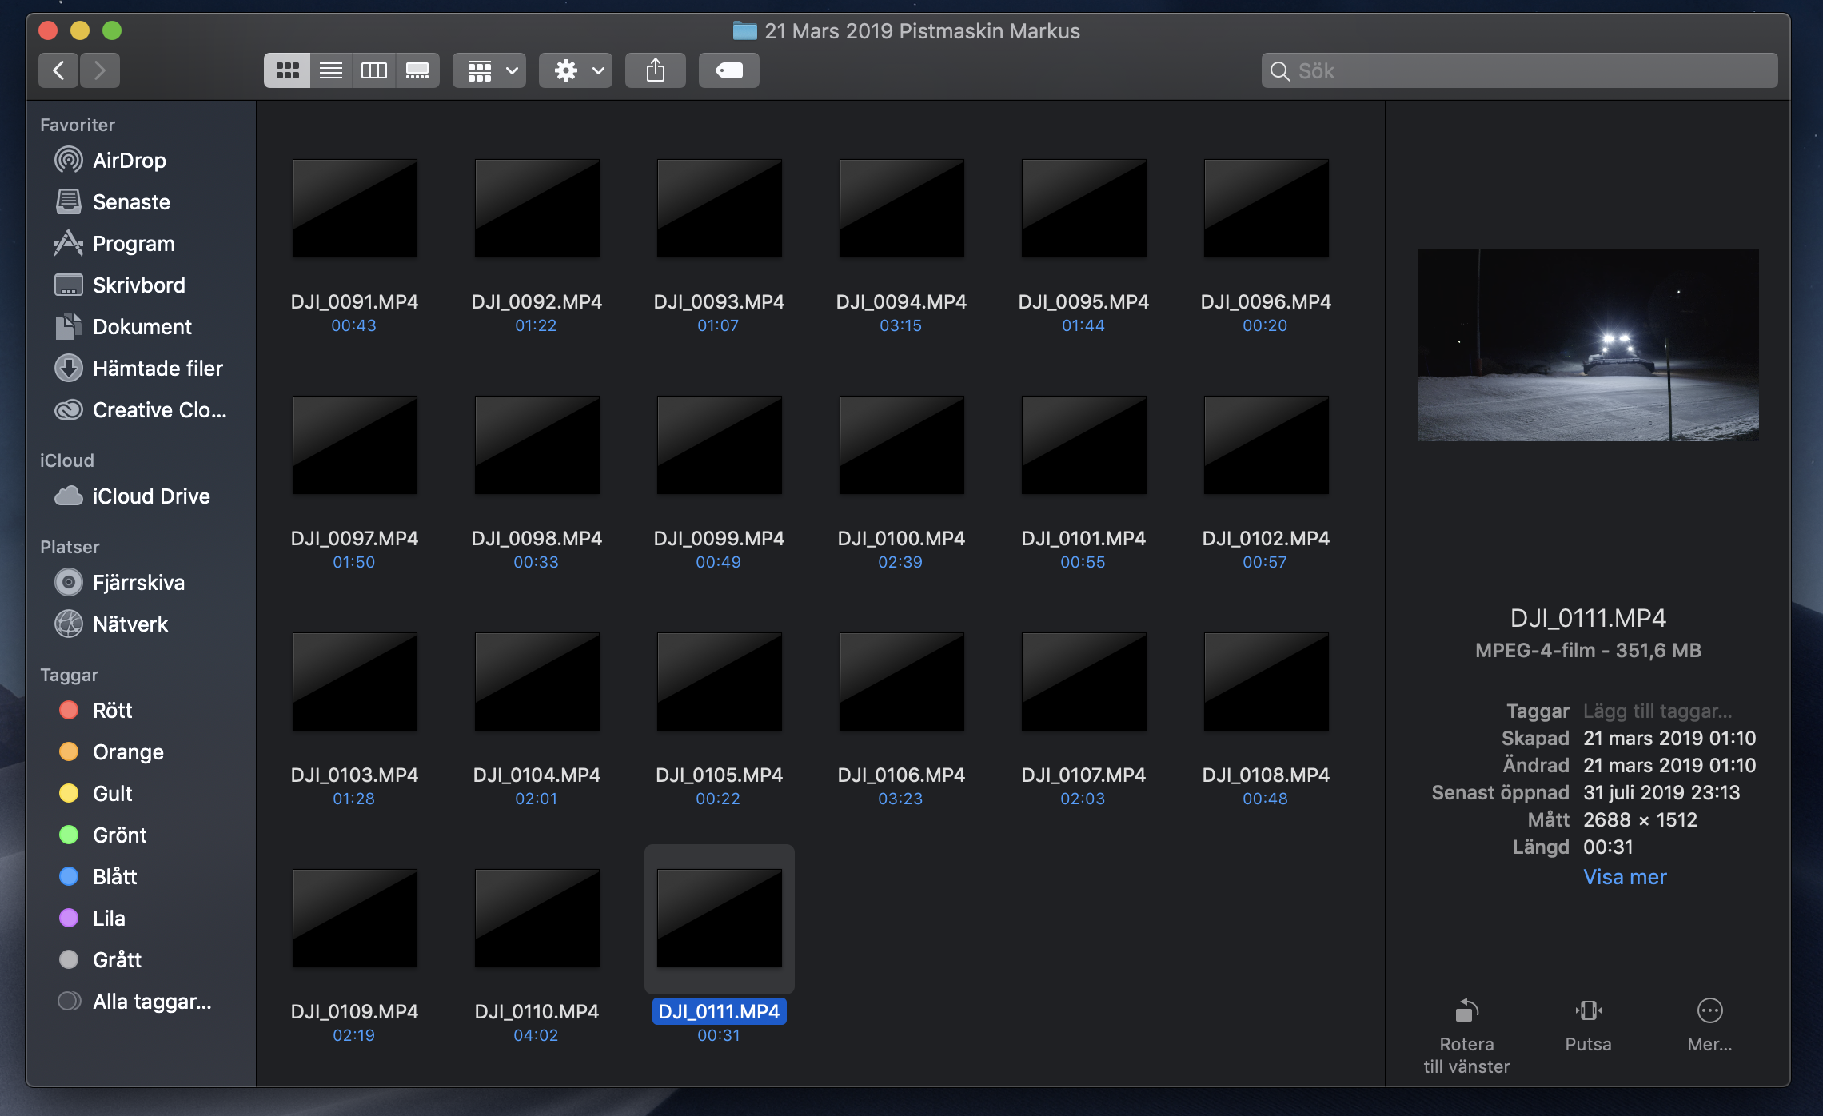The image size is (1823, 1116).
Task: Click the edit tags toolbar icon
Action: tap(728, 71)
